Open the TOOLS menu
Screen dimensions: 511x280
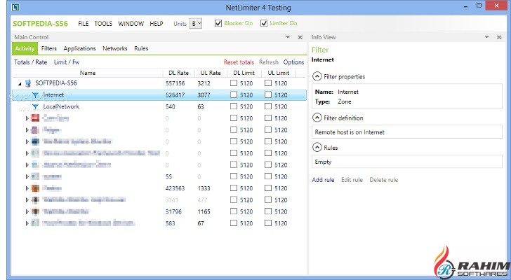[x=102, y=23]
